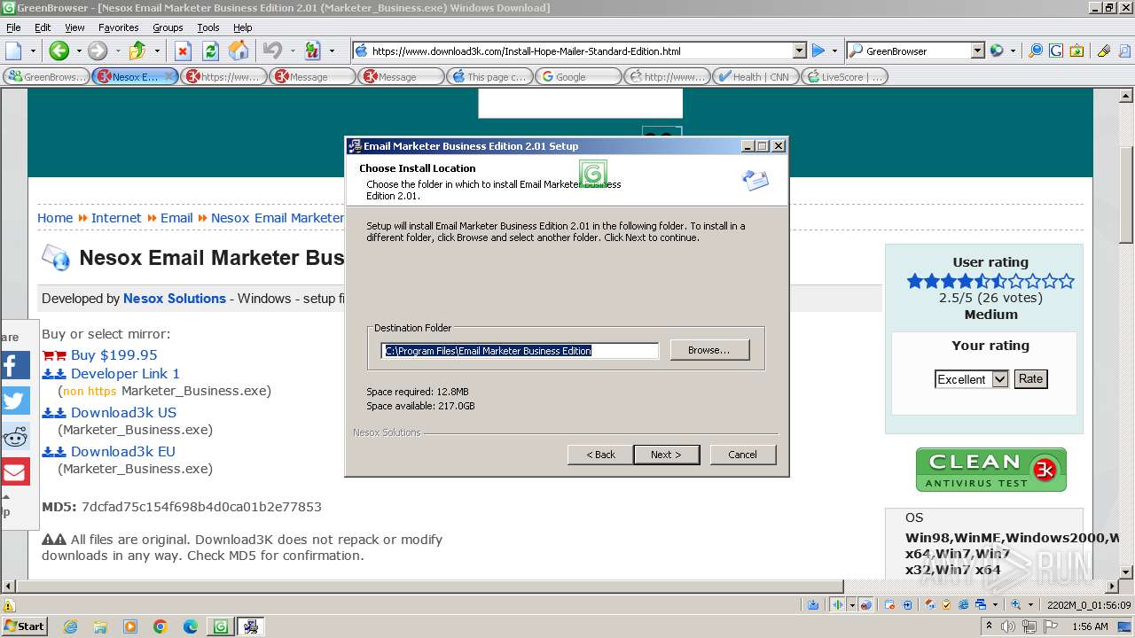The width and height of the screenshot is (1135, 638).
Task: Click the Up one level folder icon
Action: point(137,51)
